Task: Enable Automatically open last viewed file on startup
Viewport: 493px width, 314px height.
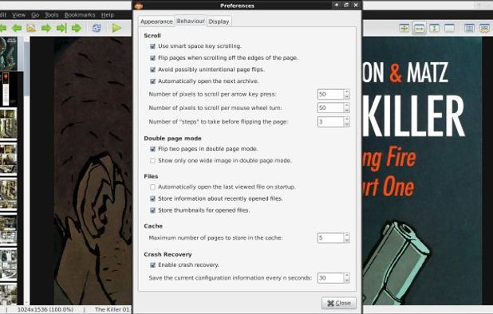Action: point(153,187)
